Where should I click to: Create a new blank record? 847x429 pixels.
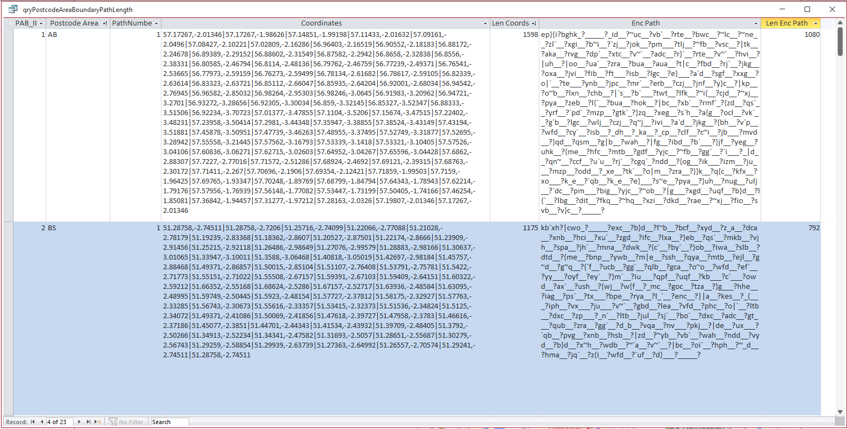98,421
